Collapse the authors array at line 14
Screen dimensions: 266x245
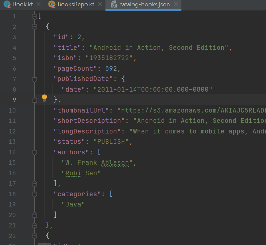tap(34, 152)
